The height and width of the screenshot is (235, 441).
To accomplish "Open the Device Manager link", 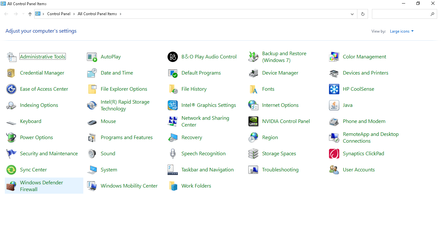I will pos(280,73).
